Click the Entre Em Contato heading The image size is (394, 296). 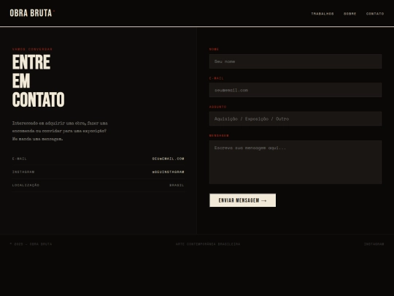(x=38, y=80)
